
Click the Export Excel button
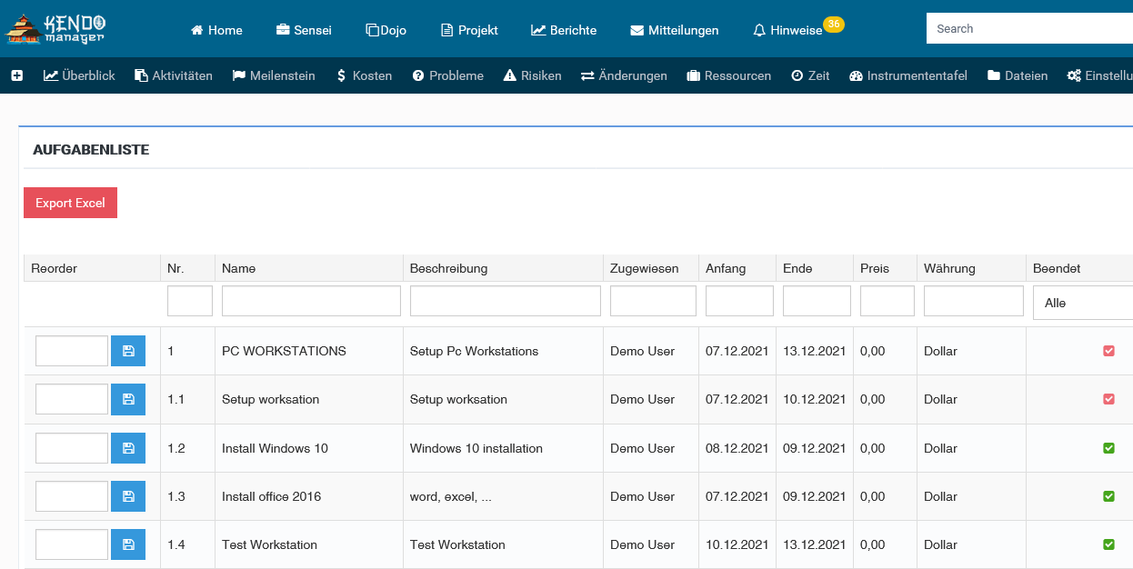coord(70,203)
